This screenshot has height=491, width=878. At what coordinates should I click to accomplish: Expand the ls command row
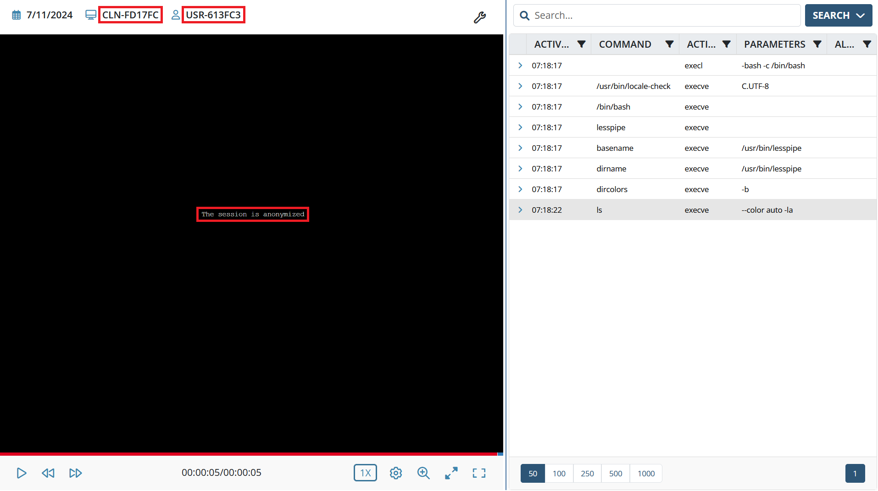tap(520, 210)
